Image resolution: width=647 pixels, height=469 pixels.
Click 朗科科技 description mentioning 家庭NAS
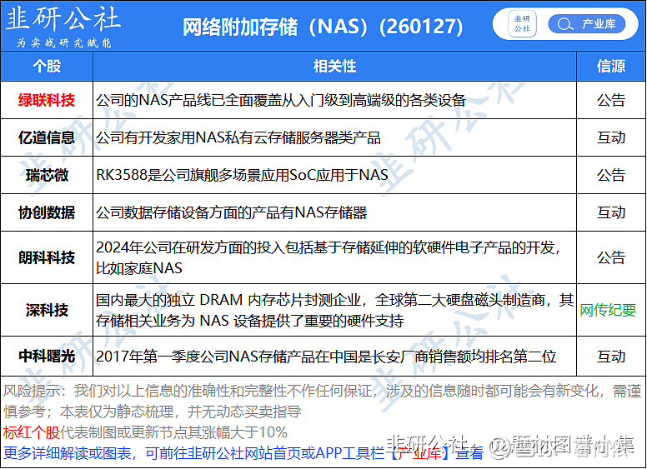[x=329, y=257]
